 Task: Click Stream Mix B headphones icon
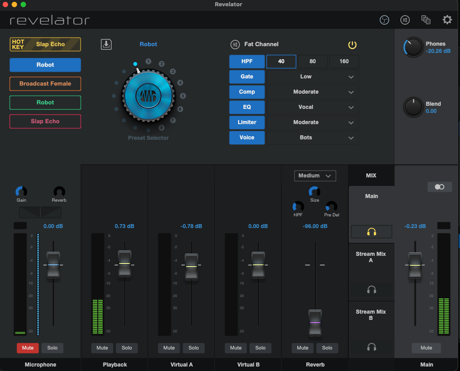[x=371, y=347]
